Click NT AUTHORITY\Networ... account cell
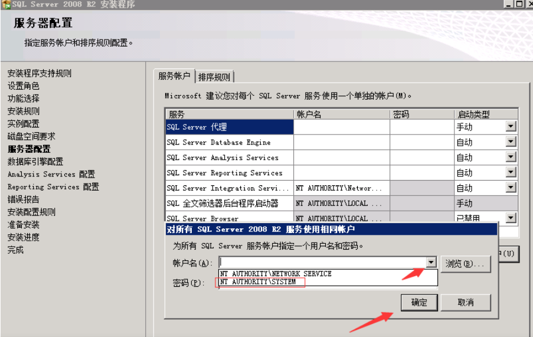 (x=342, y=188)
